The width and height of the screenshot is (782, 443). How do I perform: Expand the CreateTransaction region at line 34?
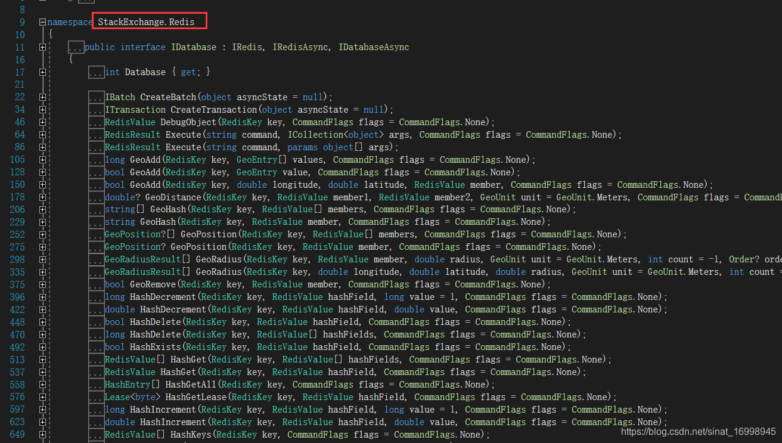(43, 109)
